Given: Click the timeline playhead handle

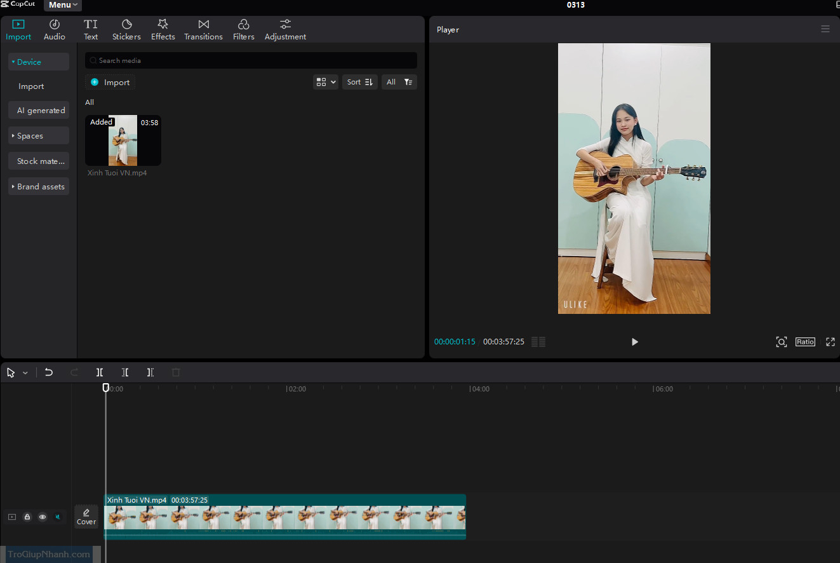Looking at the screenshot, I should tap(106, 388).
